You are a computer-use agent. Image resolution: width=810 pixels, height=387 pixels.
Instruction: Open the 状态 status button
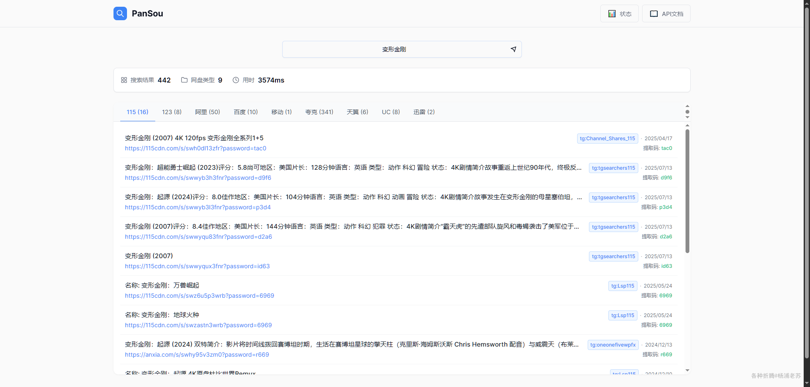[619, 13]
